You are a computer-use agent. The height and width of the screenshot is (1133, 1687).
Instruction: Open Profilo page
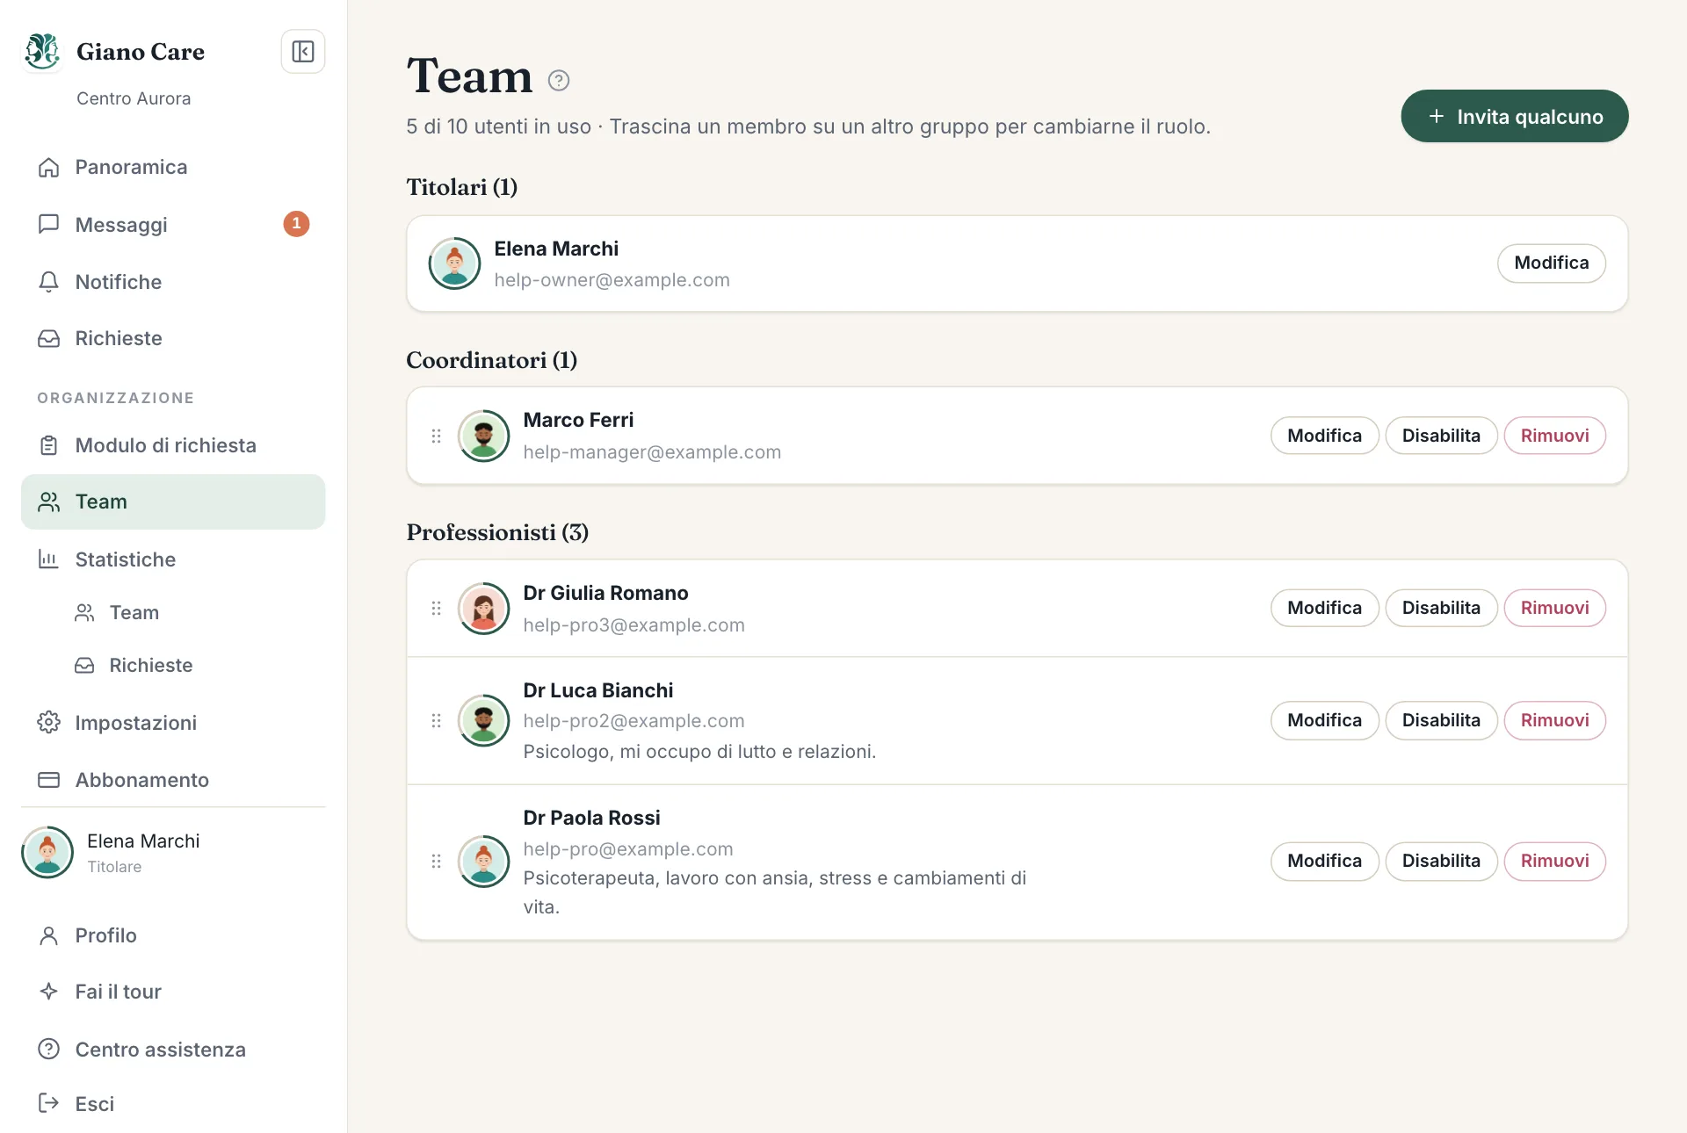[x=173, y=935]
